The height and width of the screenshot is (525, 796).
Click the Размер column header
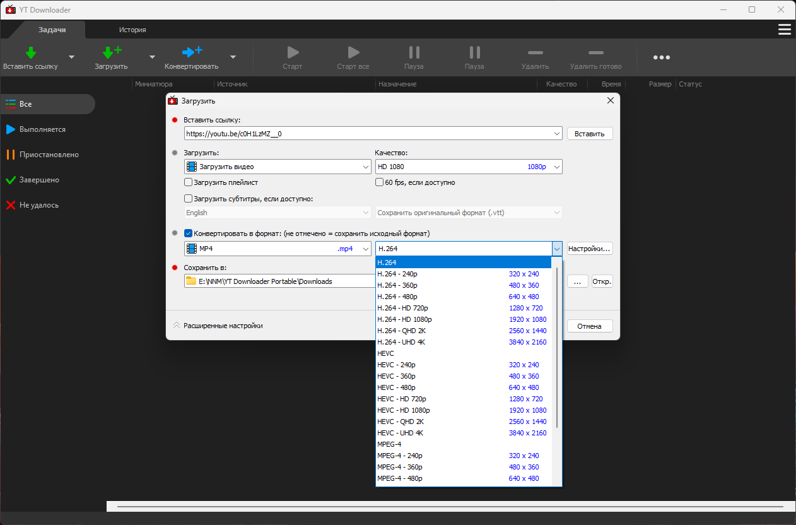coord(660,84)
